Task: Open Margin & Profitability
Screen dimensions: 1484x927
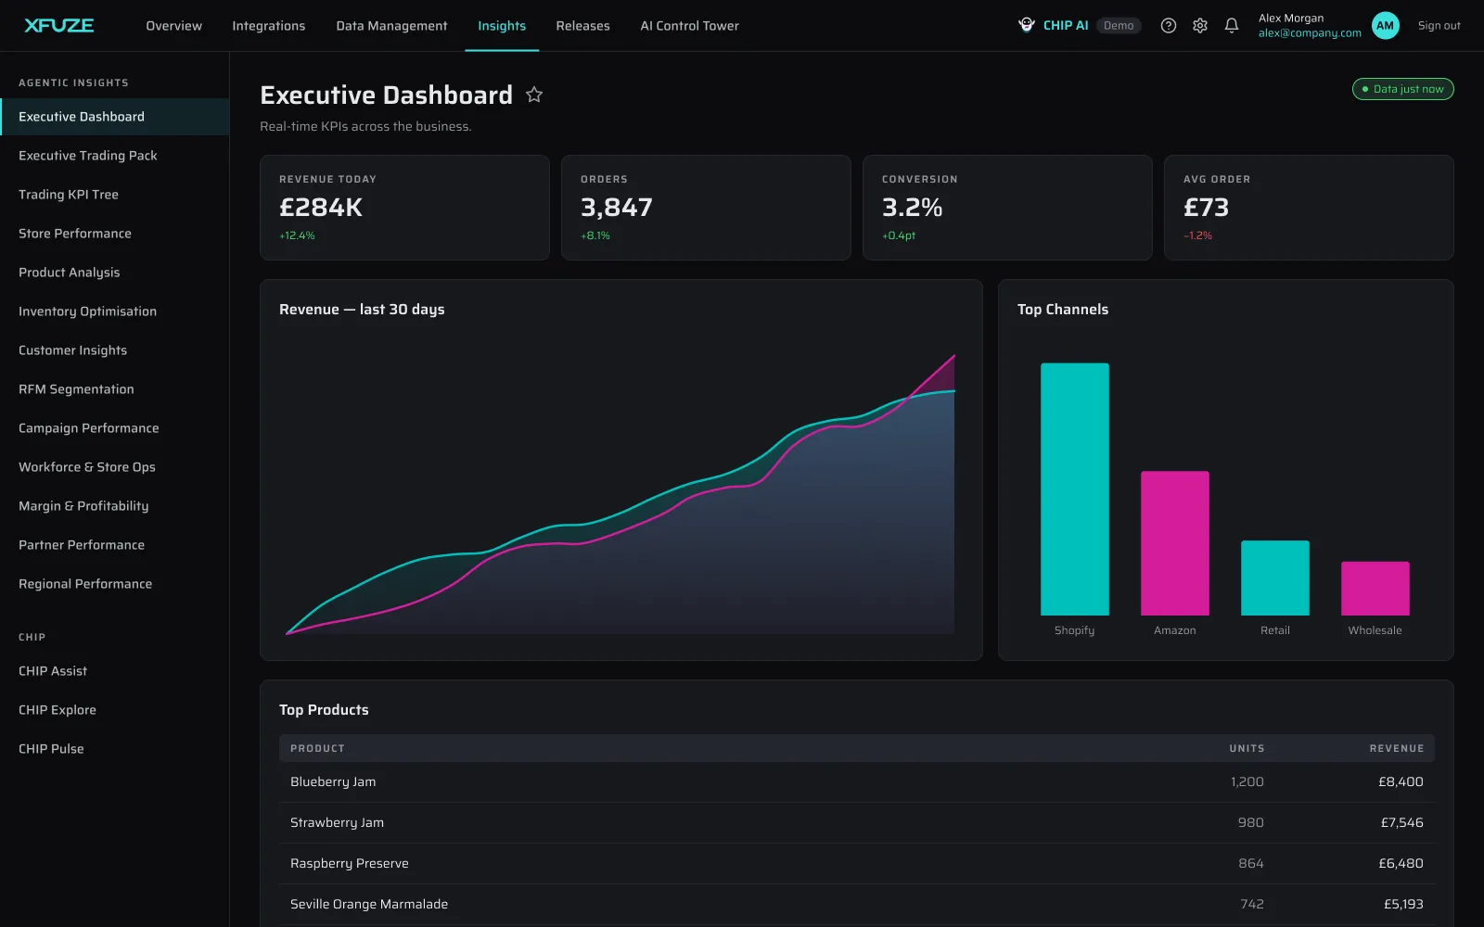Action: coord(115,506)
